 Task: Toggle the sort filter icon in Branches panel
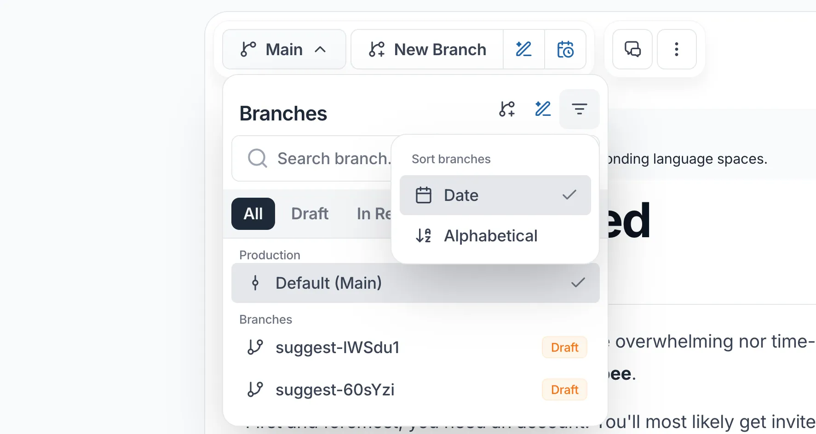point(579,109)
